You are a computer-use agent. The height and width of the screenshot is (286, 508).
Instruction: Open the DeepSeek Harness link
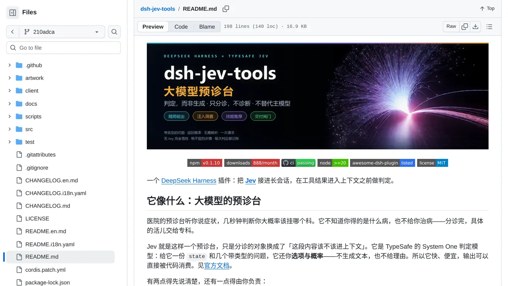[x=189, y=181]
